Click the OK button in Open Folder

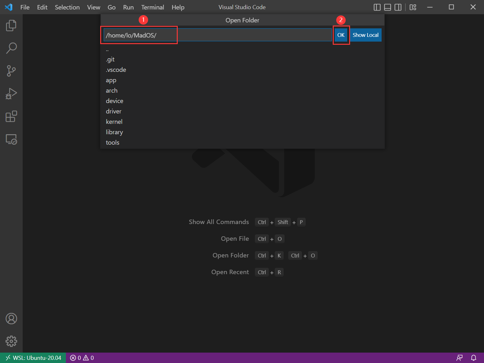(x=341, y=35)
